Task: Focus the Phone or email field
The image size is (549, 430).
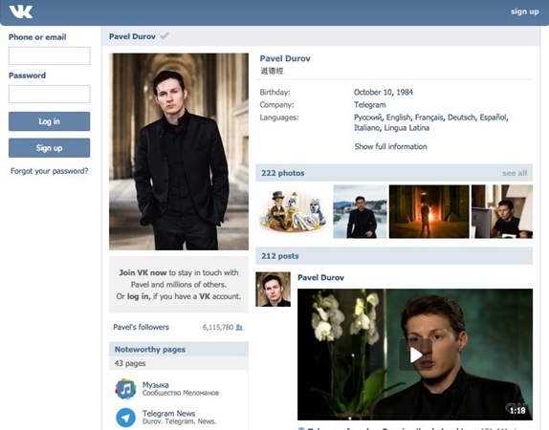Action: (50, 56)
